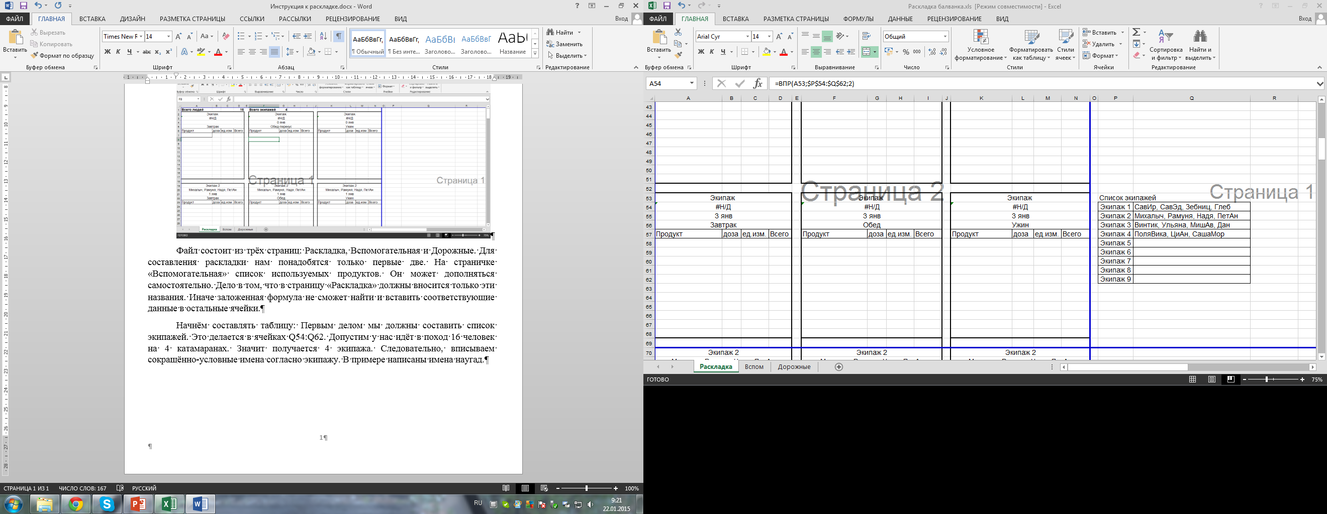The width and height of the screenshot is (1327, 514).
Task: Toggle center horizontal alignment in Excel
Action: 816,52
